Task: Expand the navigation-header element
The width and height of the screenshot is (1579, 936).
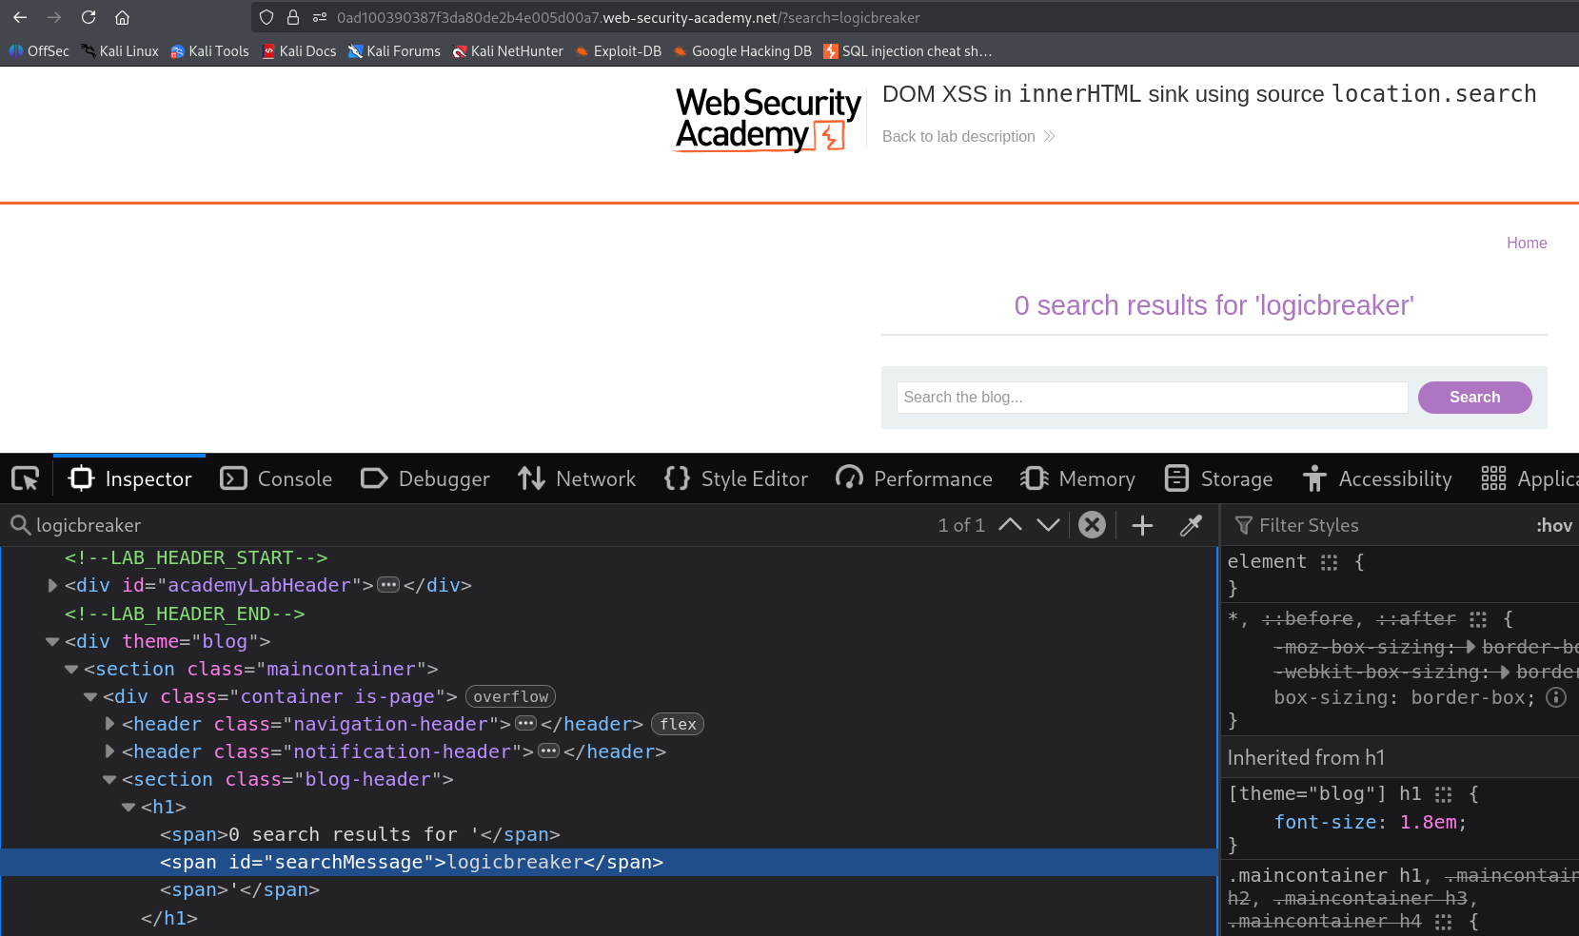Action: tap(109, 724)
